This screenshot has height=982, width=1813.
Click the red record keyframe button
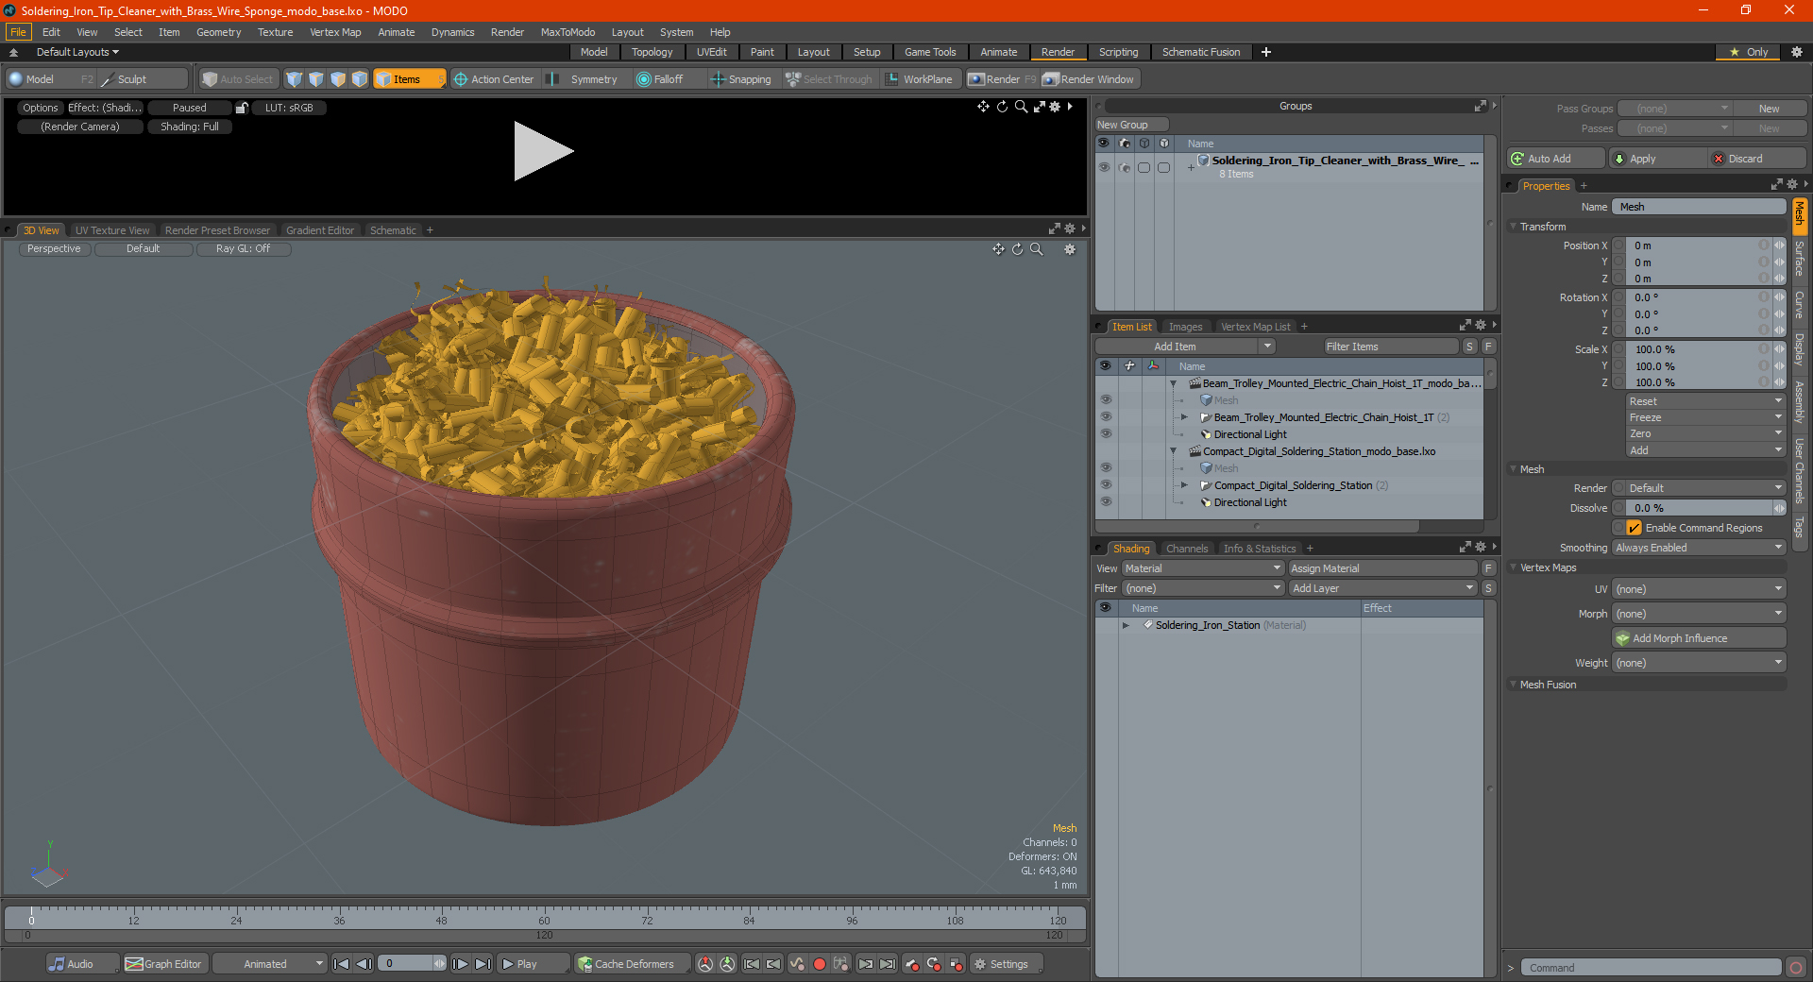tap(820, 964)
